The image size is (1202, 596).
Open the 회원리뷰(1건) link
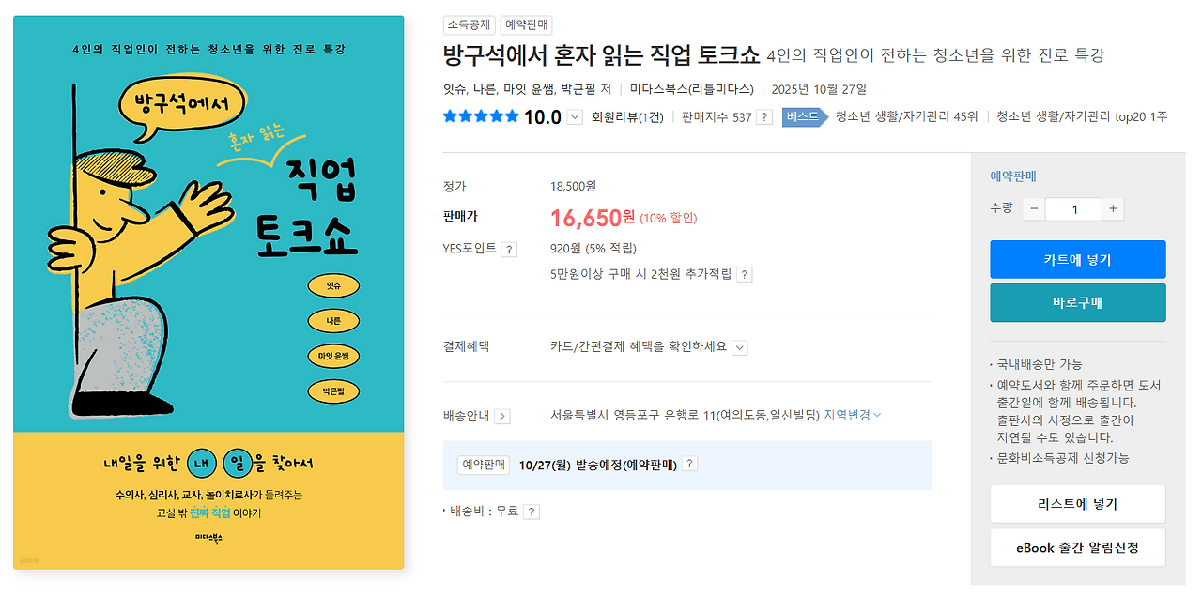(x=626, y=116)
